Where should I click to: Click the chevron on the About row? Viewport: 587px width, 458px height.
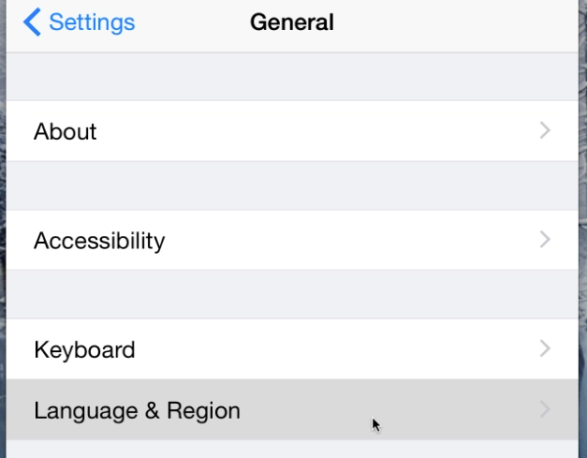545,131
